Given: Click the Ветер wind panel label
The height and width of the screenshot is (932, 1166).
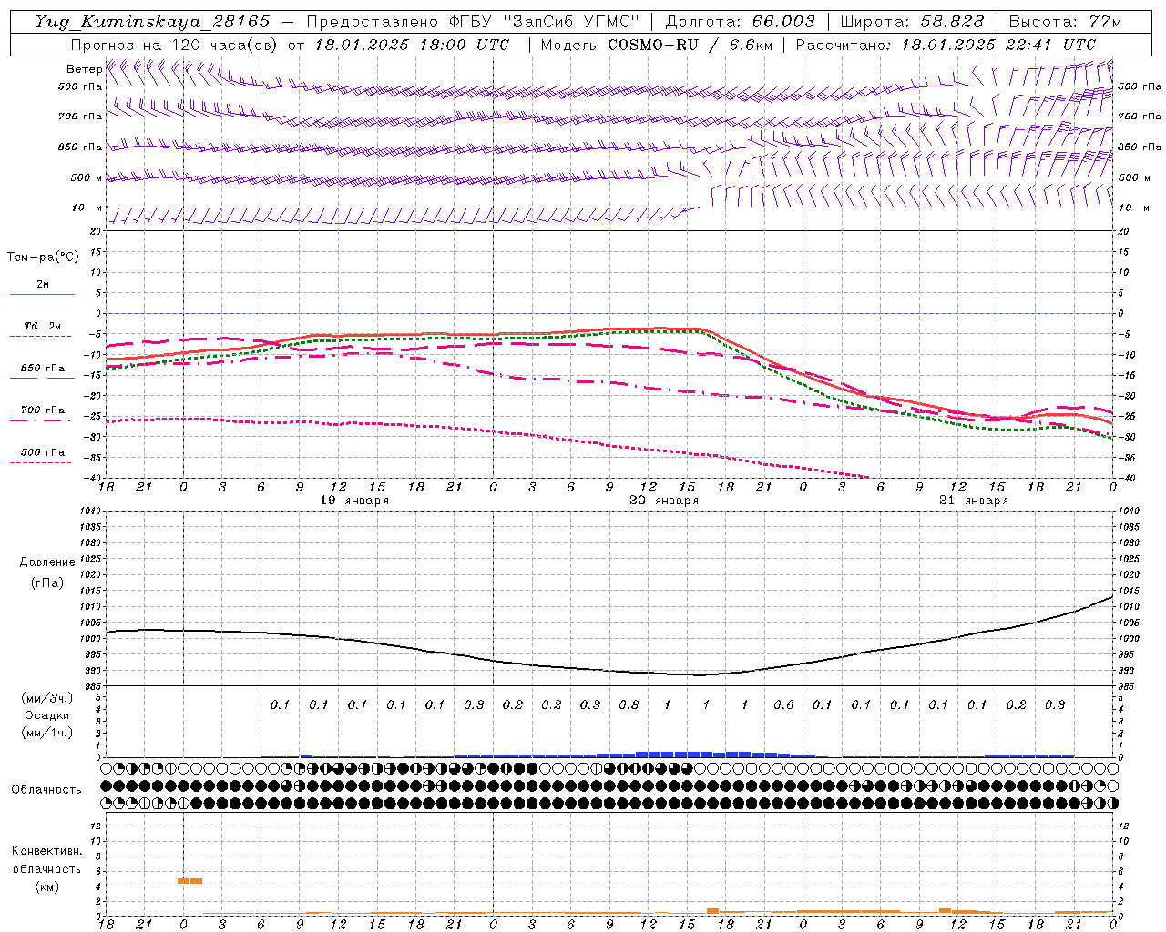Looking at the screenshot, I should (x=84, y=69).
